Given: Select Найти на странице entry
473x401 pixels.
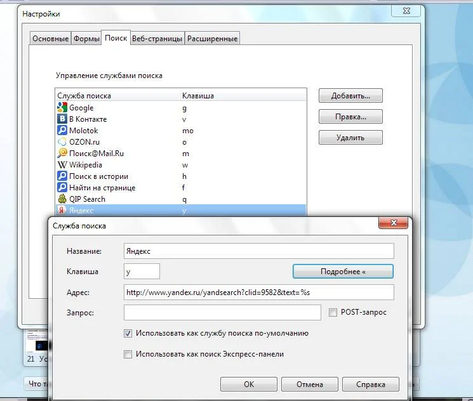Looking at the screenshot, I should [x=181, y=188].
